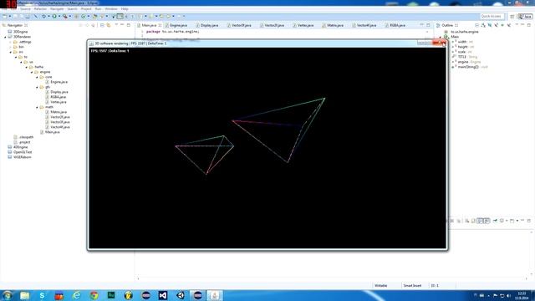
Task: Collapse the gfx folder
Action: coord(37,87)
